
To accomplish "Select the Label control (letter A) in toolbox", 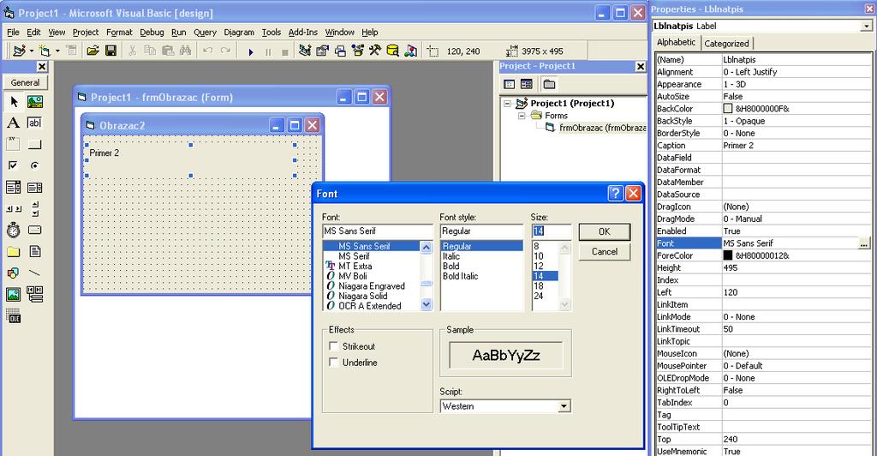I will 14,123.
